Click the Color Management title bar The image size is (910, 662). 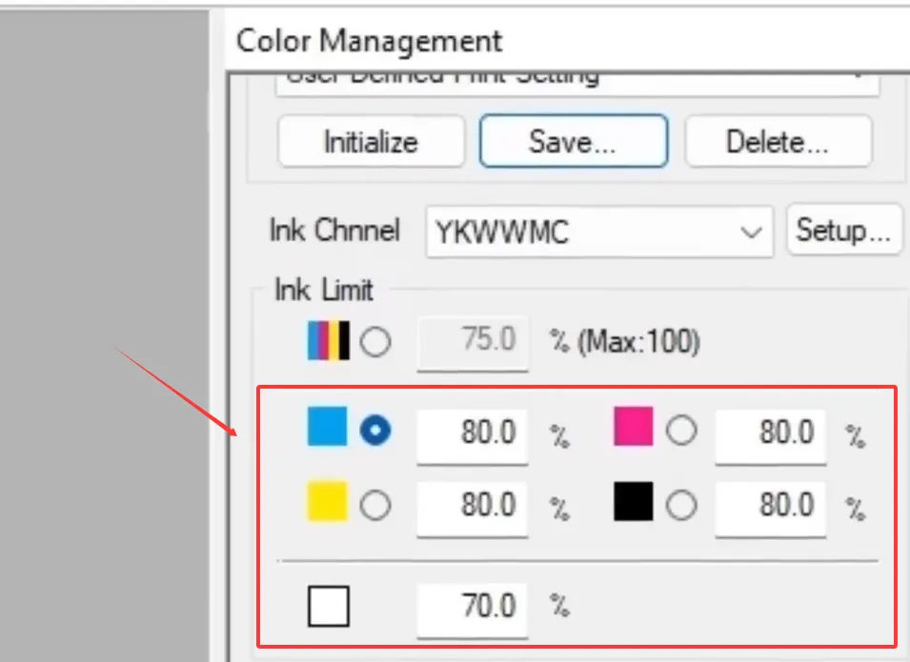coord(369,41)
